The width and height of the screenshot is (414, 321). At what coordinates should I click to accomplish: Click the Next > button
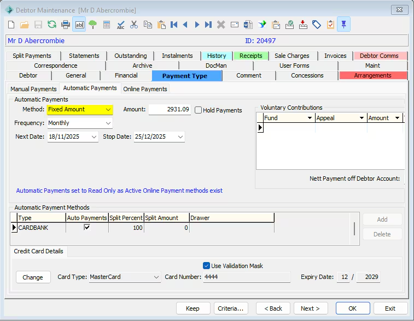[311, 308]
